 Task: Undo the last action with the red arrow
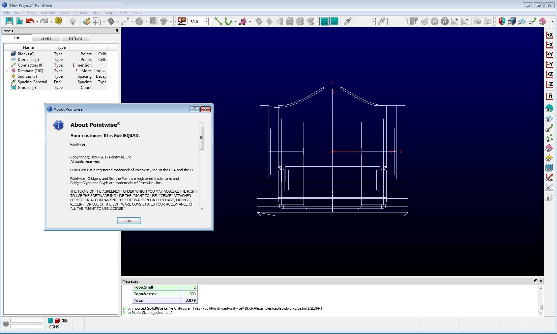[x=30, y=21]
